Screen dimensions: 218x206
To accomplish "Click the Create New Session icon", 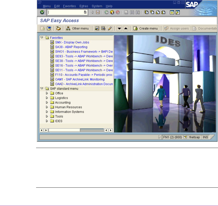I will [172, 12].
